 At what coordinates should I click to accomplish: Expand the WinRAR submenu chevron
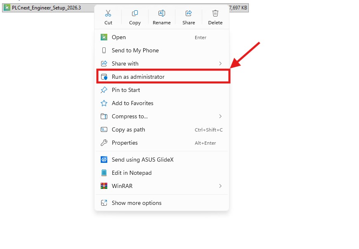pos(220,186)
